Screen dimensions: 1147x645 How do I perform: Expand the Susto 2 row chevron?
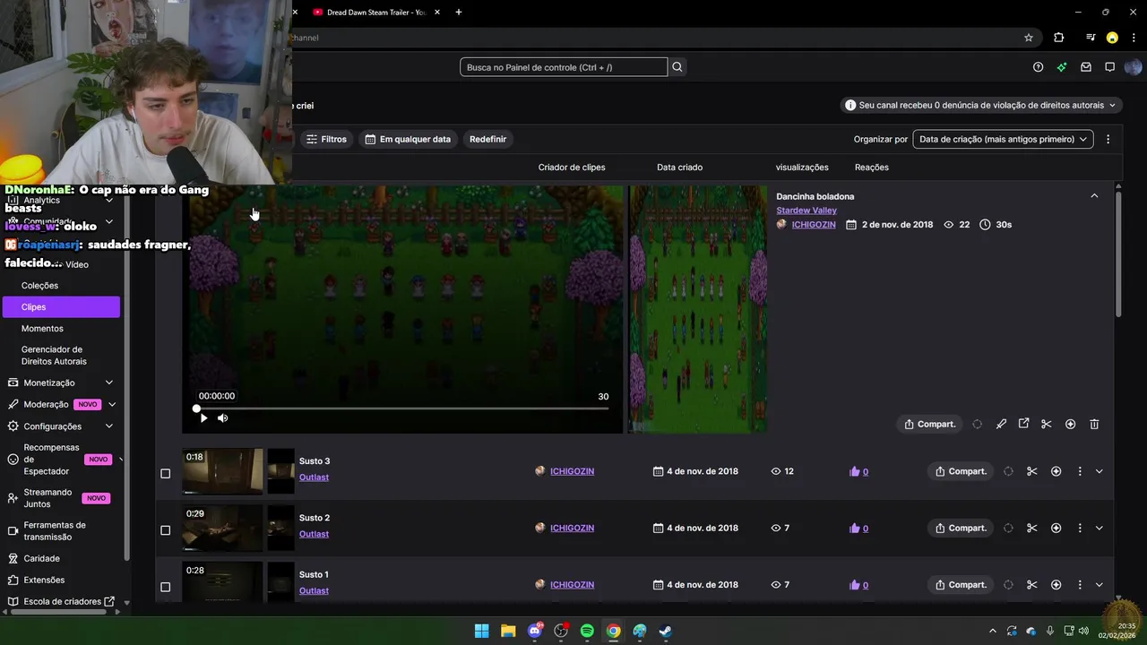[1100, 528]
